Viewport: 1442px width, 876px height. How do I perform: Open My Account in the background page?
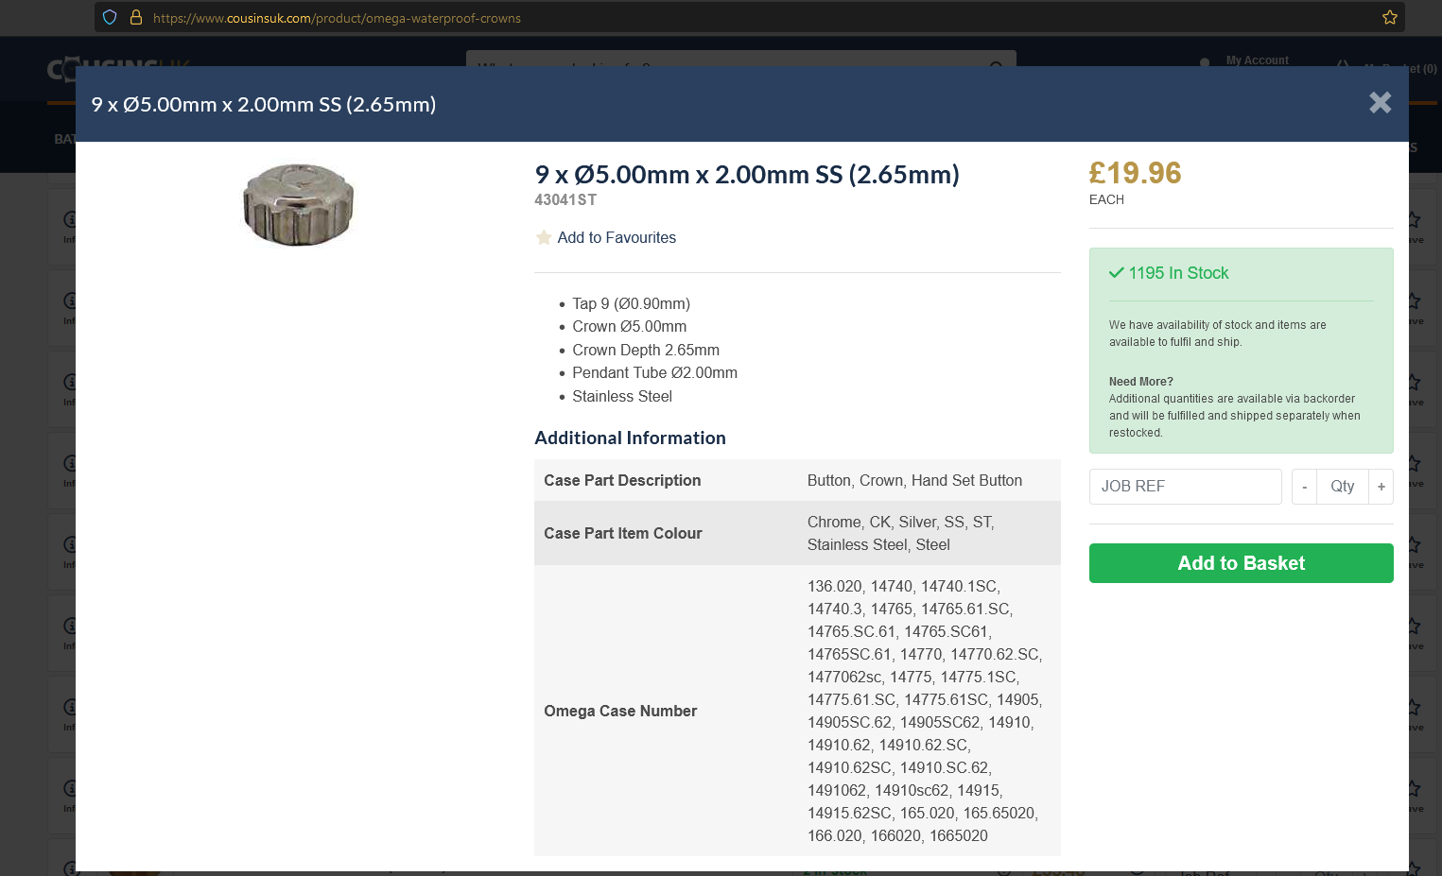pos(1257,60)
